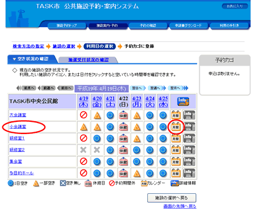
Task: Click partial-availability triangle for 大会議室 on 4/20
Action: [x=97, y=115]
